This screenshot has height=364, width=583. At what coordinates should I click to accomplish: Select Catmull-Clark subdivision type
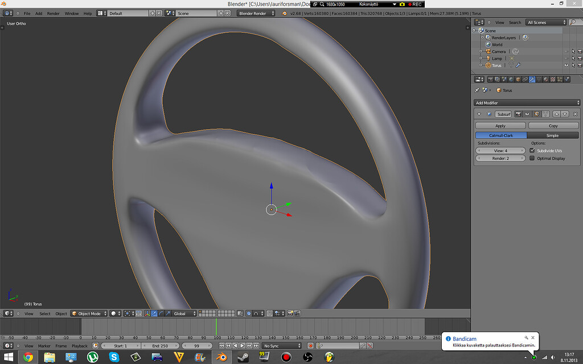click(501, 135)
